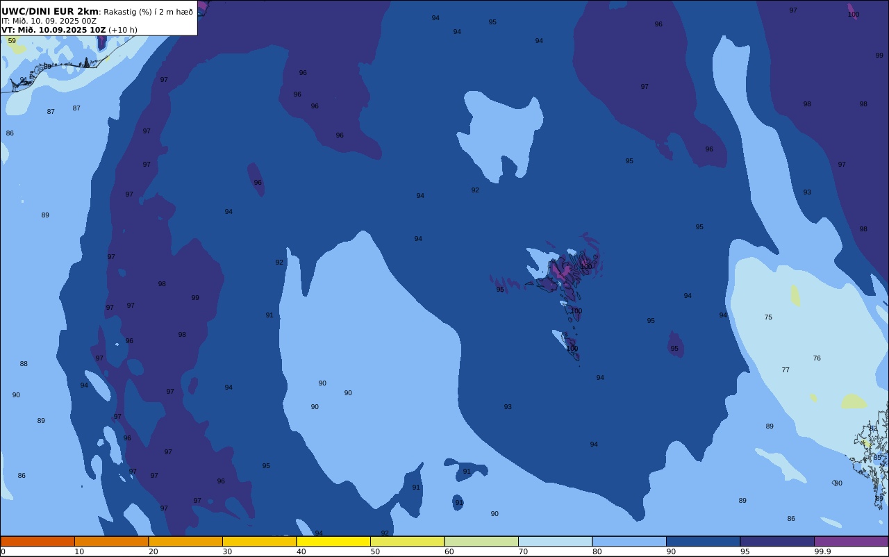This screenshot has width=889, height=557.
Task: Click the 90–95 medium blue legend swatch
Action: tap(703, 541)
